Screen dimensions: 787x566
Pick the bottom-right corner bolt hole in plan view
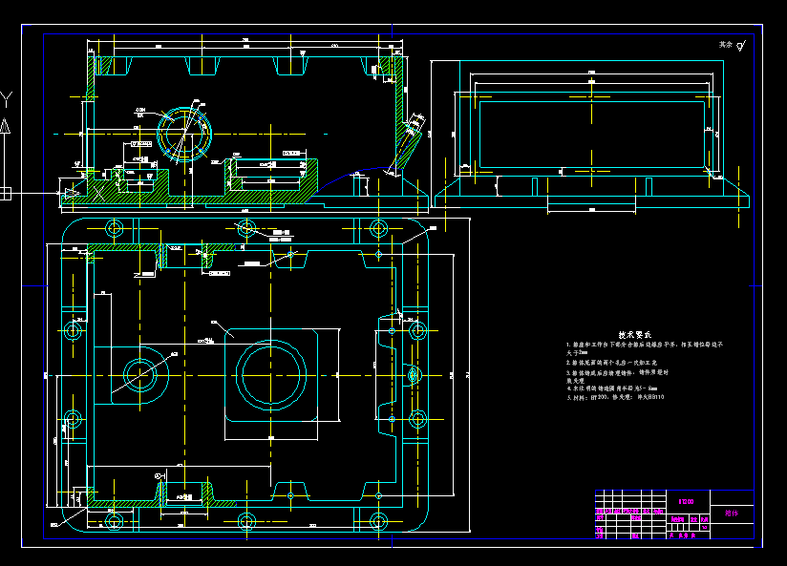point(378,521)
